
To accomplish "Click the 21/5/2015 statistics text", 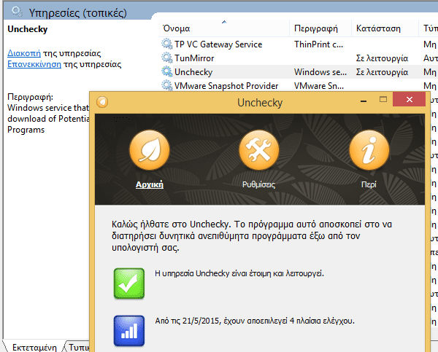I will coord(255,321).
